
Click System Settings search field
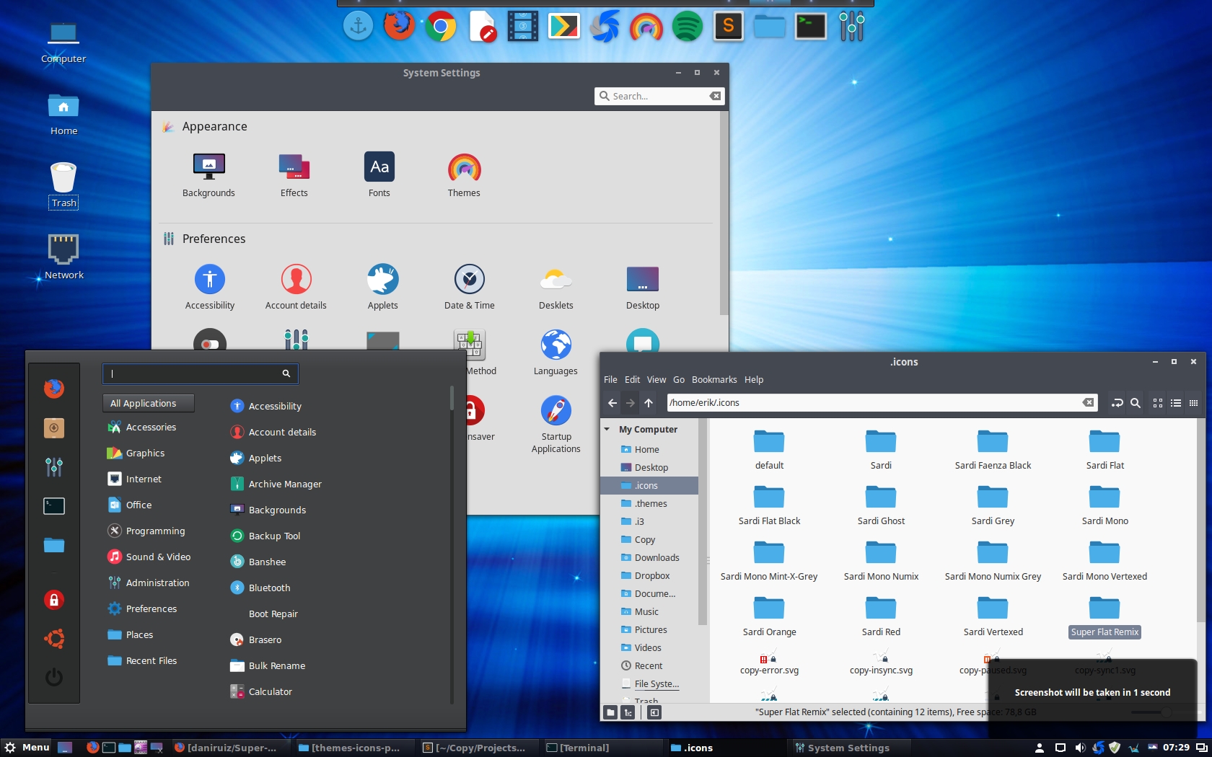pos(659,96)
